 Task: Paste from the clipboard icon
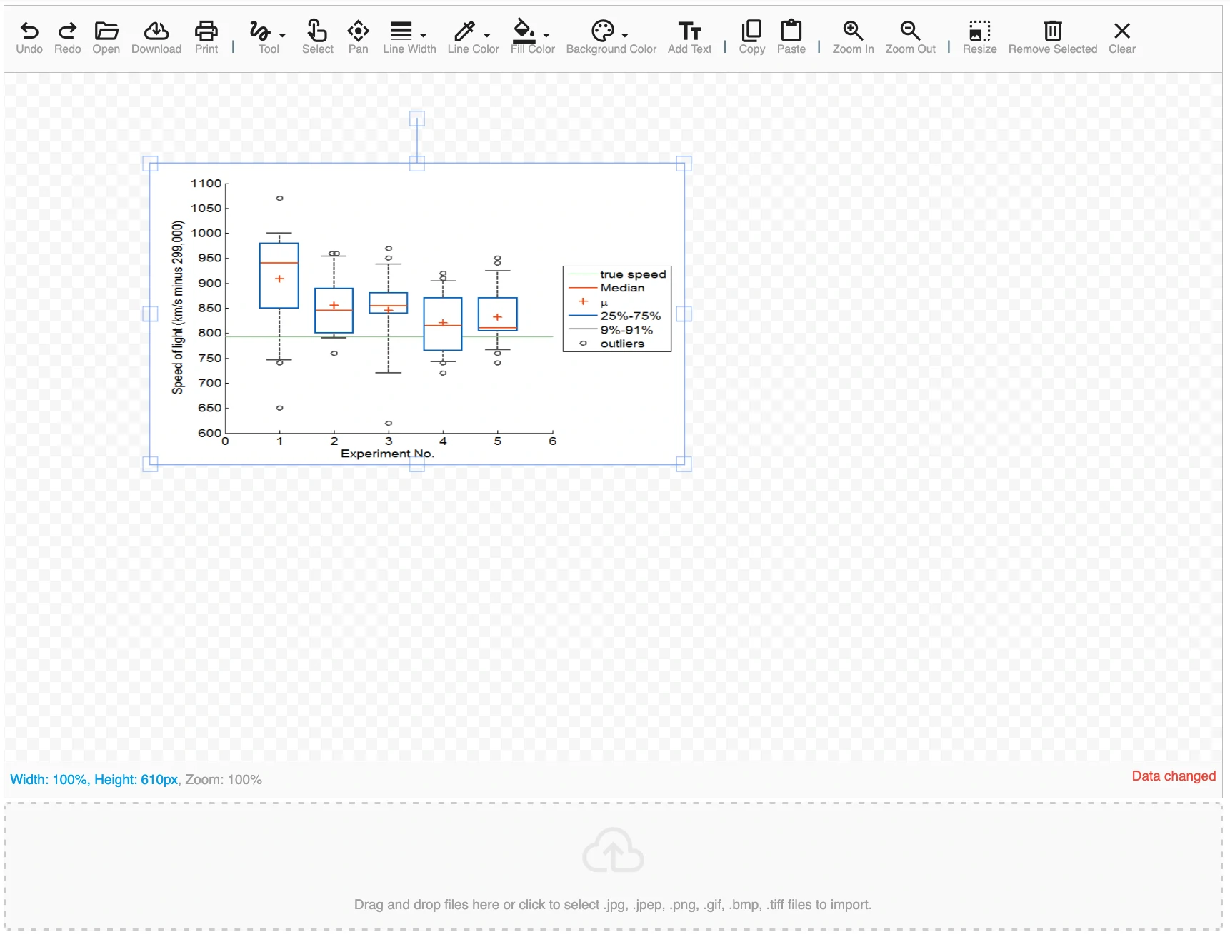click(x=791, y=31)
